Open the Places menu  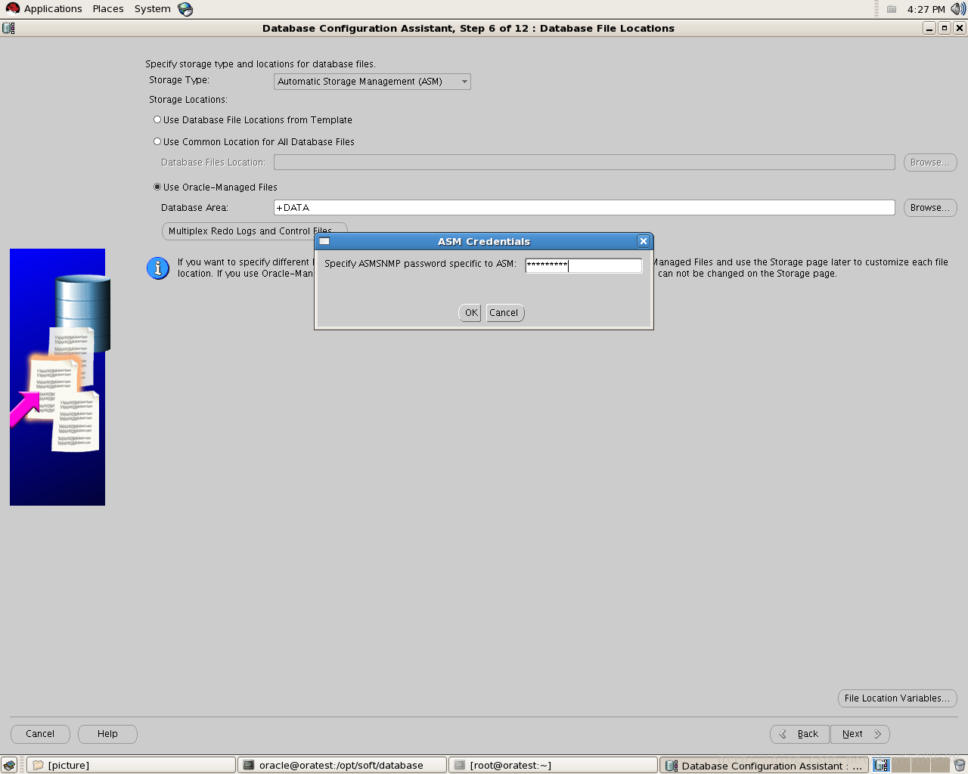click(x=108, y=9)
